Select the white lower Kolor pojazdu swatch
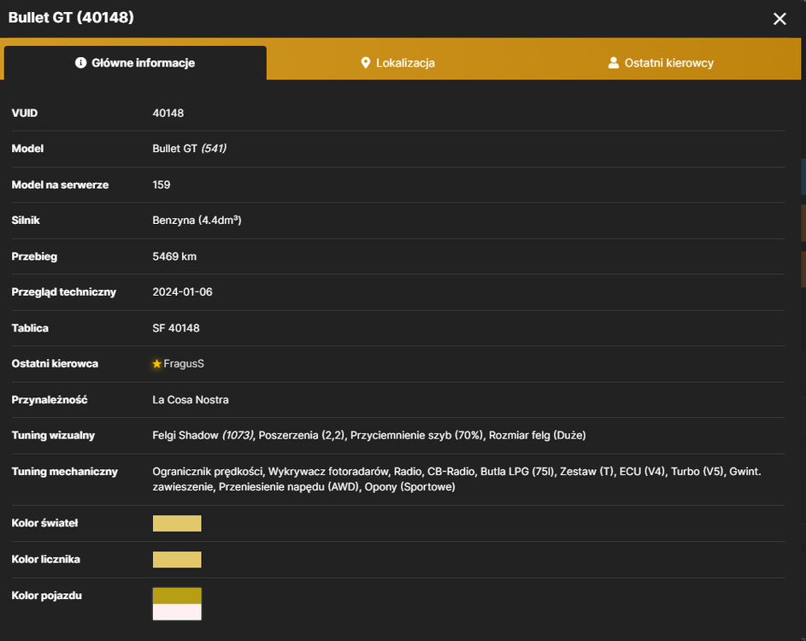 click(177, 612)
